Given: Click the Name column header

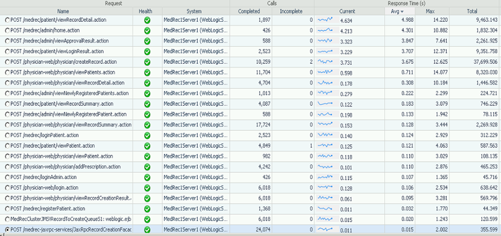Looking at the screenshot, I should pos(63,11).
